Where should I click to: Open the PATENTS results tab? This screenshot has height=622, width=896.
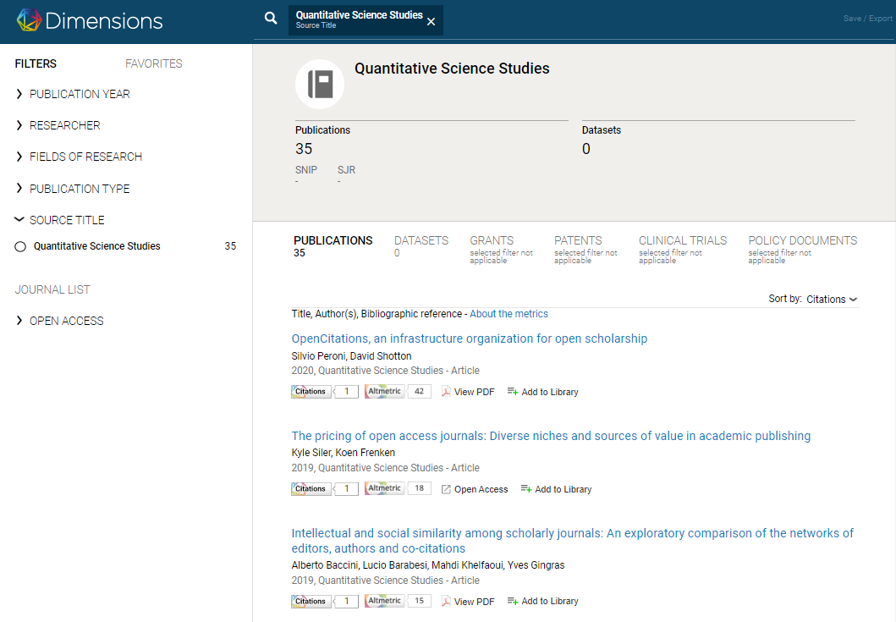585,250
